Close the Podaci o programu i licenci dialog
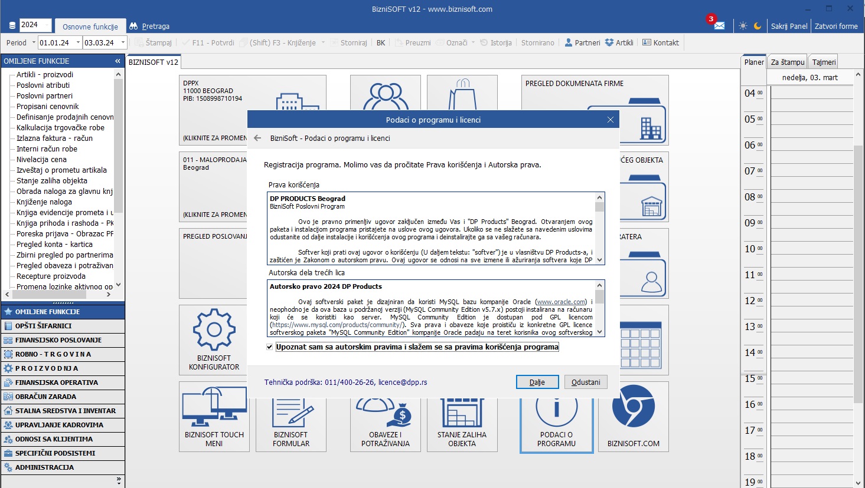 point(611,120)
